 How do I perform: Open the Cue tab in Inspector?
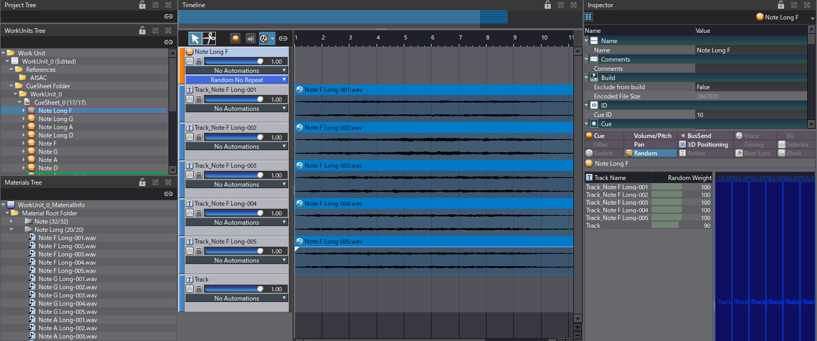[604, 136]
